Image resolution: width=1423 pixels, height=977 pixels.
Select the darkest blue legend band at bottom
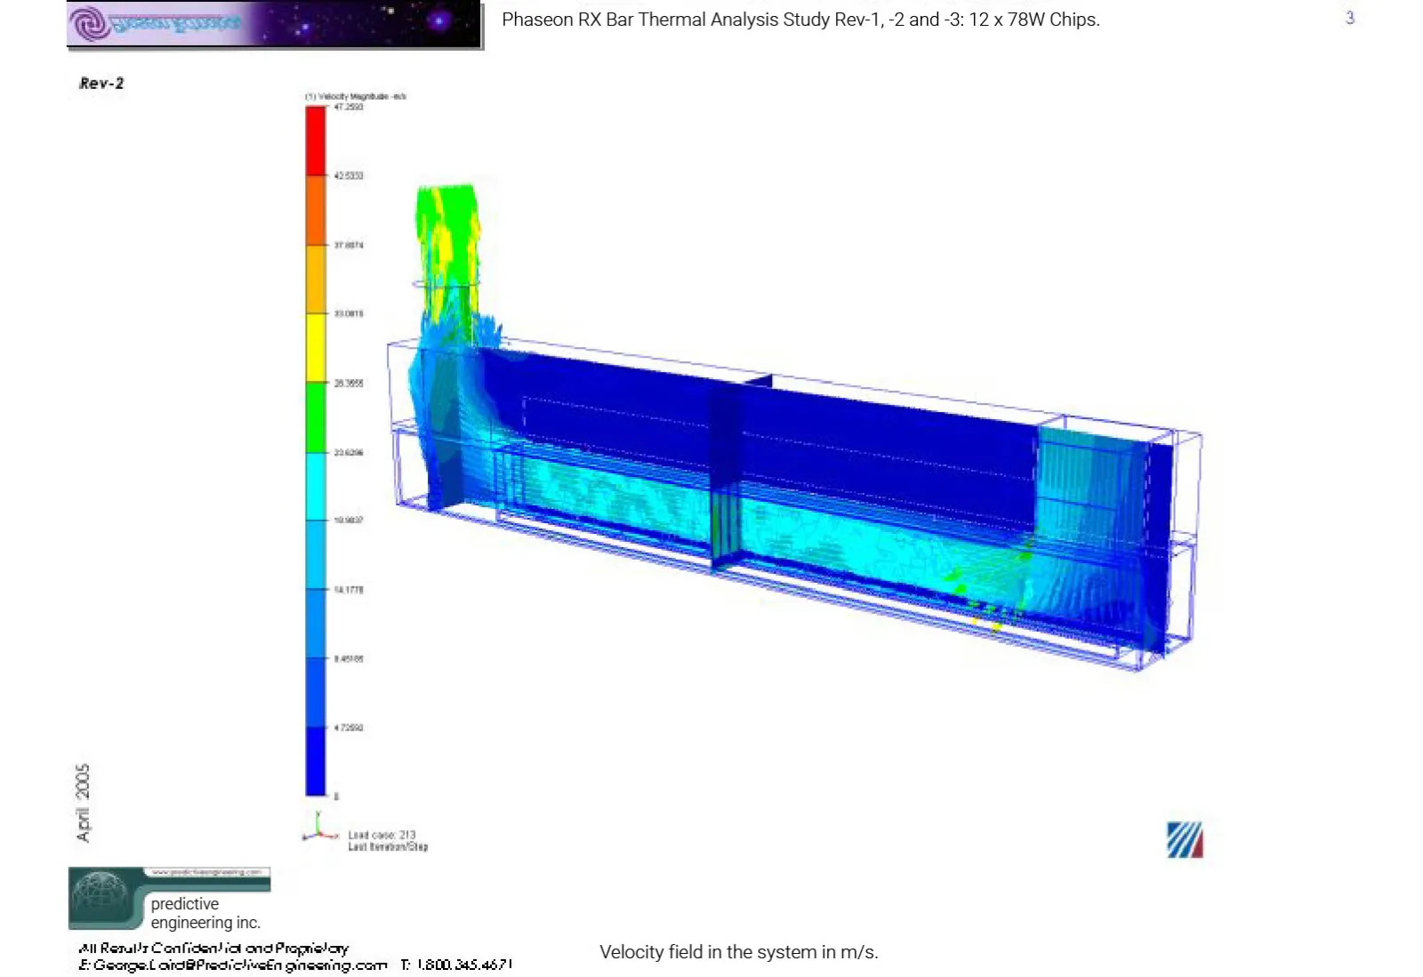click(x=316, y=762)
